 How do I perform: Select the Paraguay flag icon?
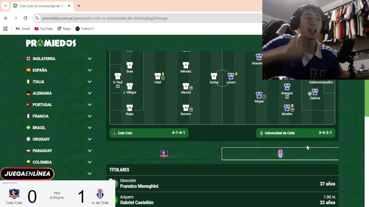28,151
